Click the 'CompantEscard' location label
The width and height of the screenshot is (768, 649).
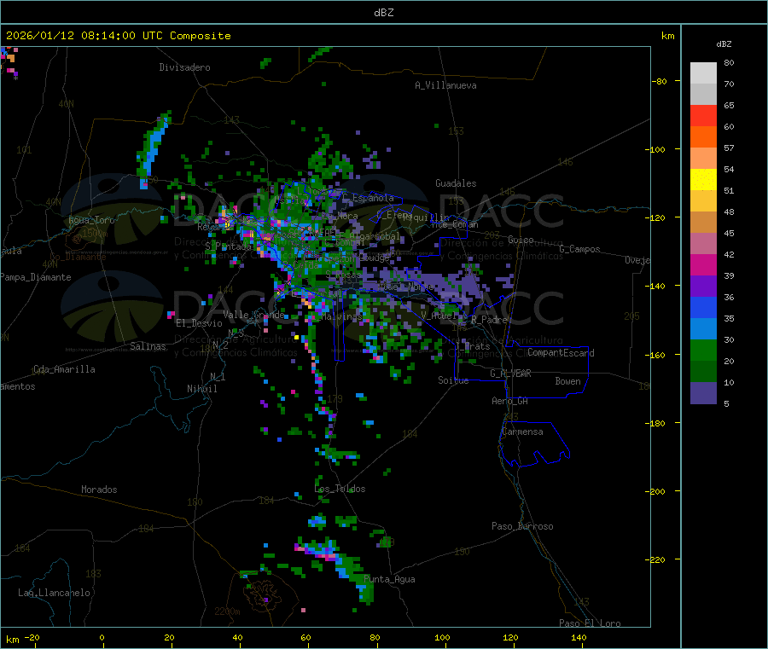pyautogui.click(x=561, y=353)
